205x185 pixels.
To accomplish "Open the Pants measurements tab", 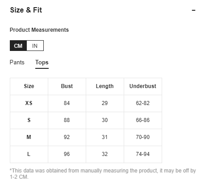I will tap(17, 62).
